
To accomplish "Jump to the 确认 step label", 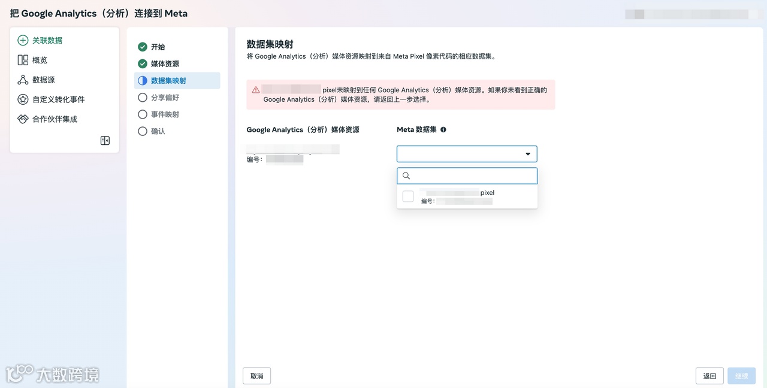I will [158, 131].
